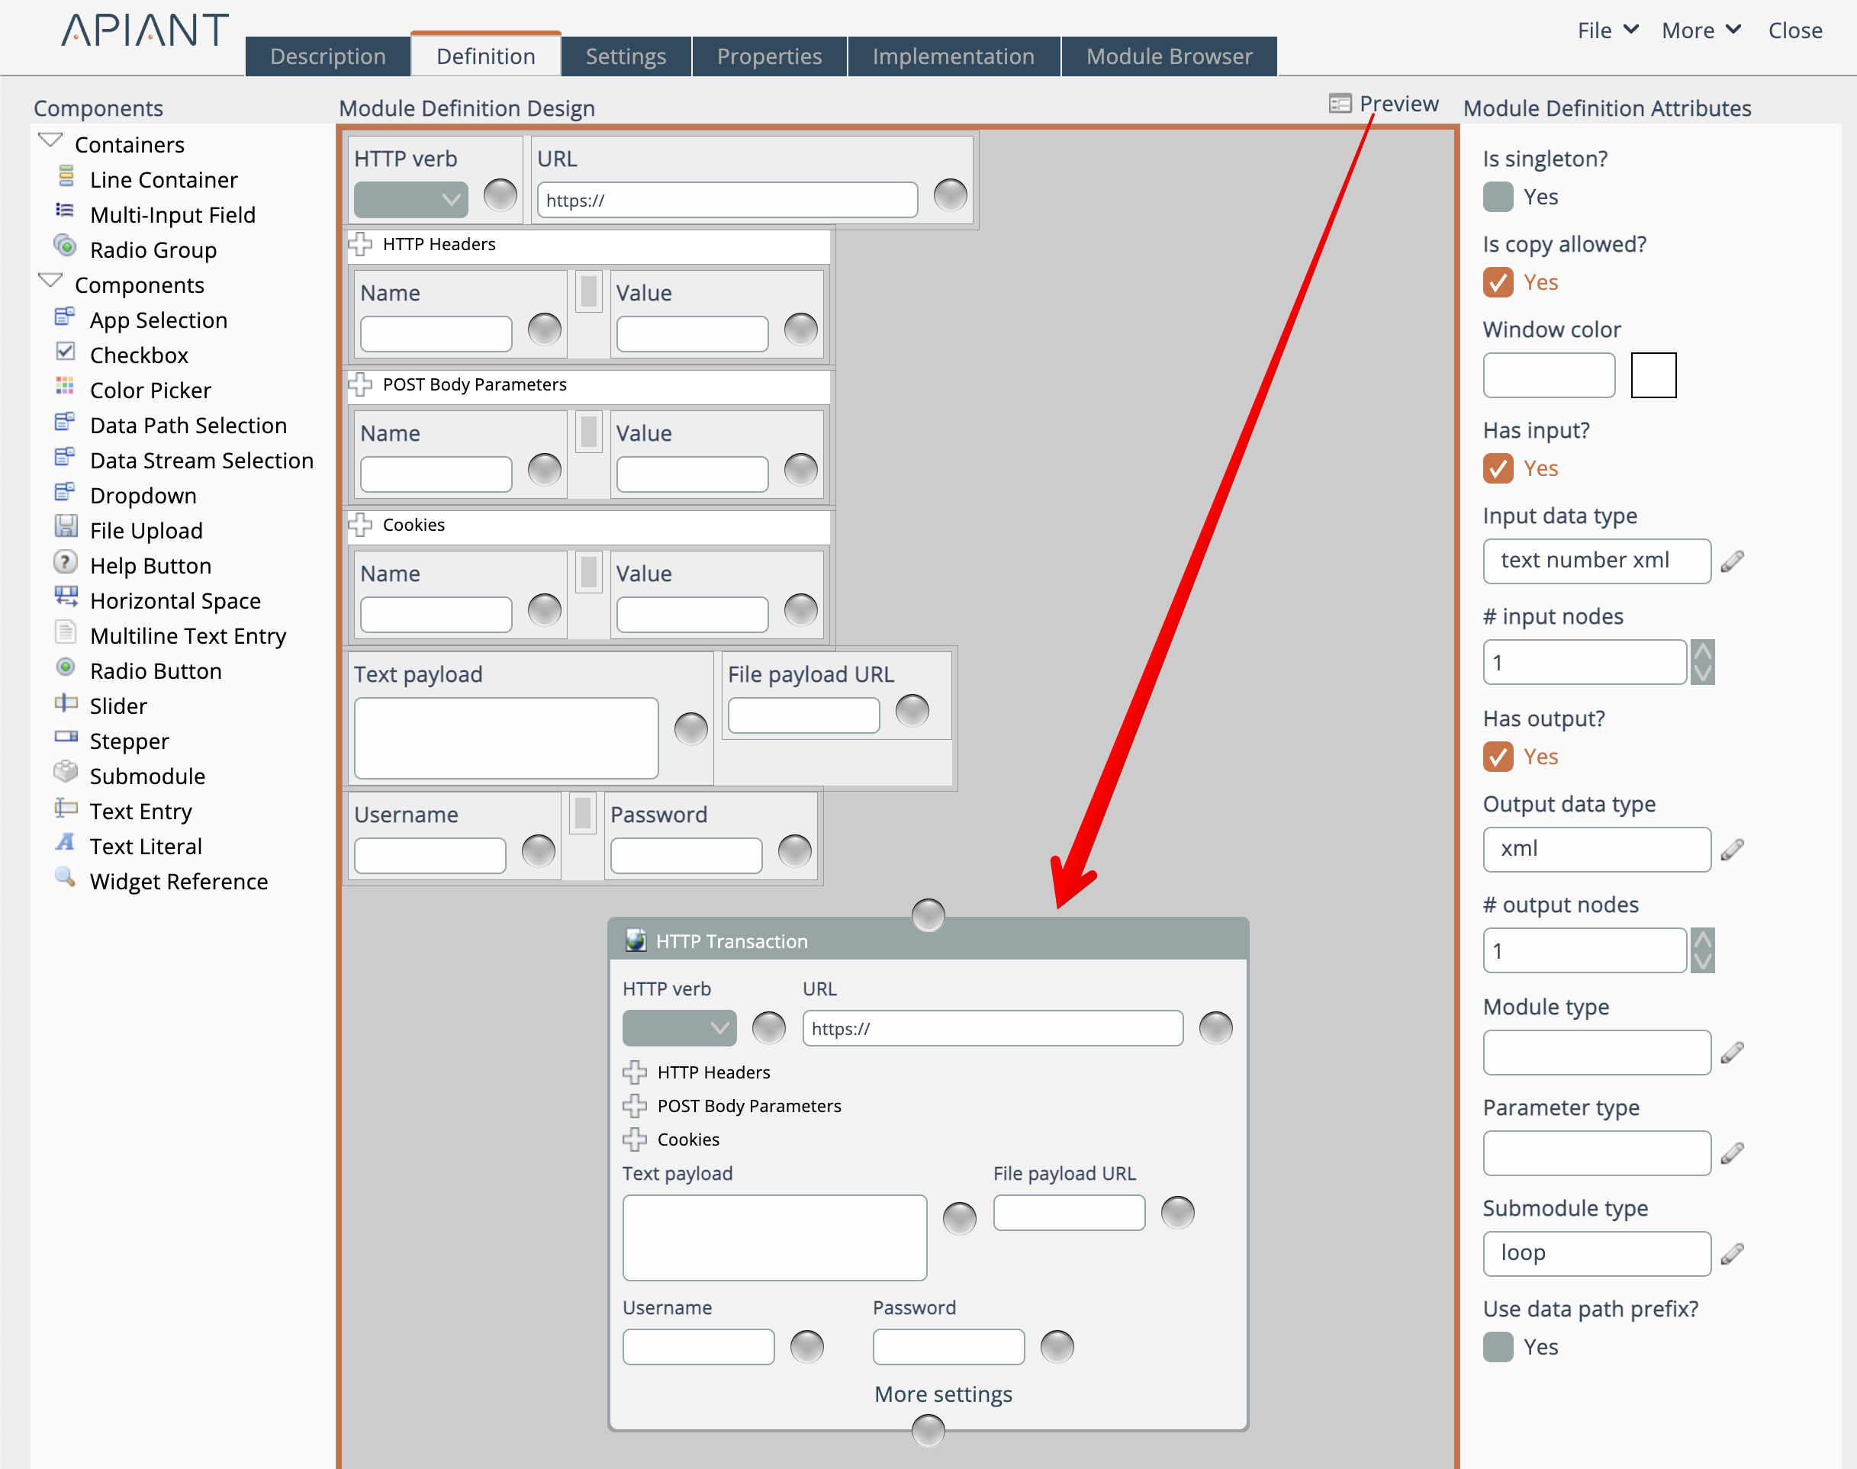Expand POST Body Parameters in HTTP Transaction window

click(x=635, y=1105)
